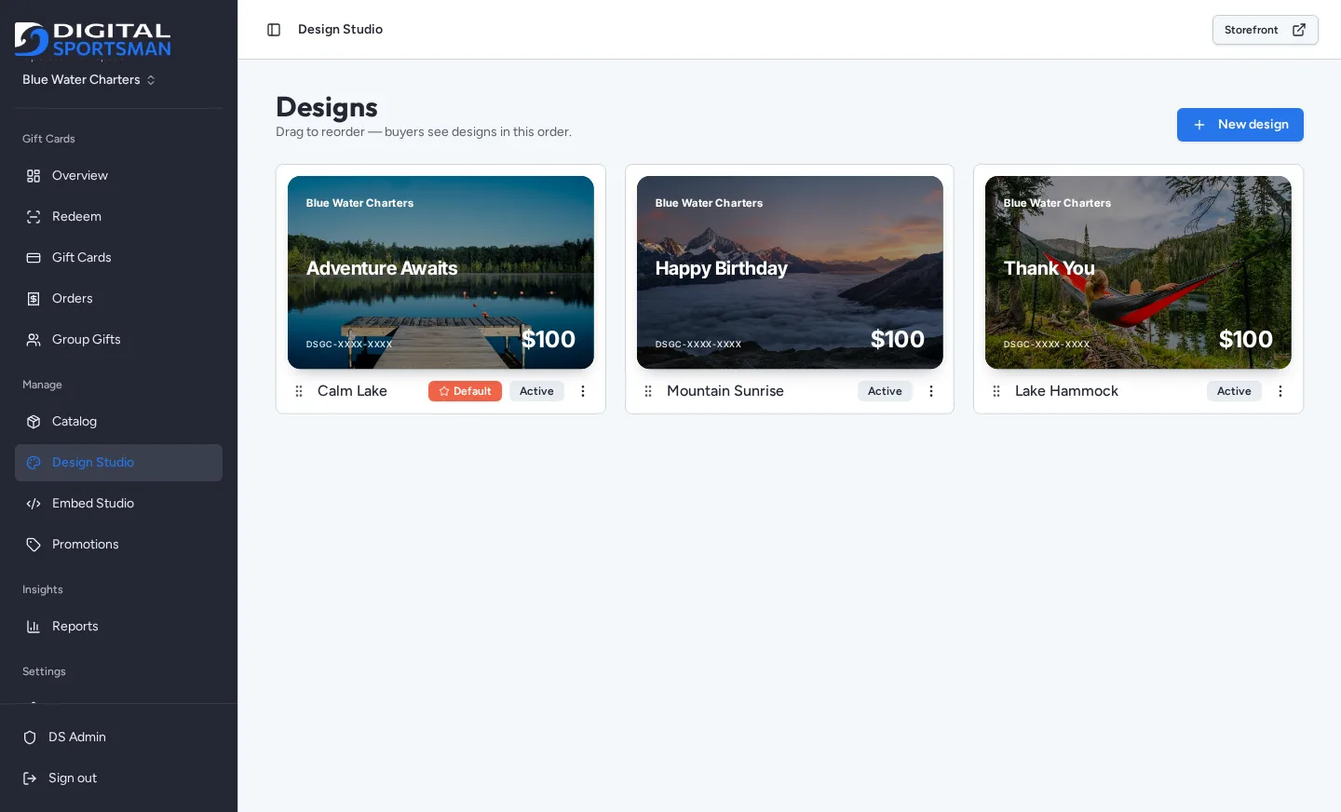The image size is (1341, 812).
Task: Open the Embed Studio page
Action: [x=118, y=504]
